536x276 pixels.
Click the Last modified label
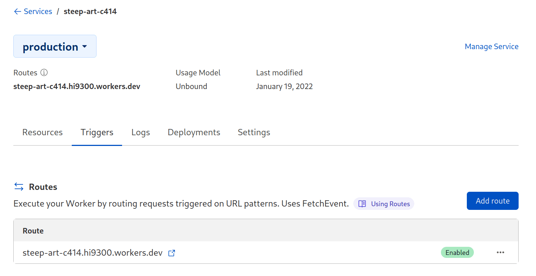click(x=279, y=72)
